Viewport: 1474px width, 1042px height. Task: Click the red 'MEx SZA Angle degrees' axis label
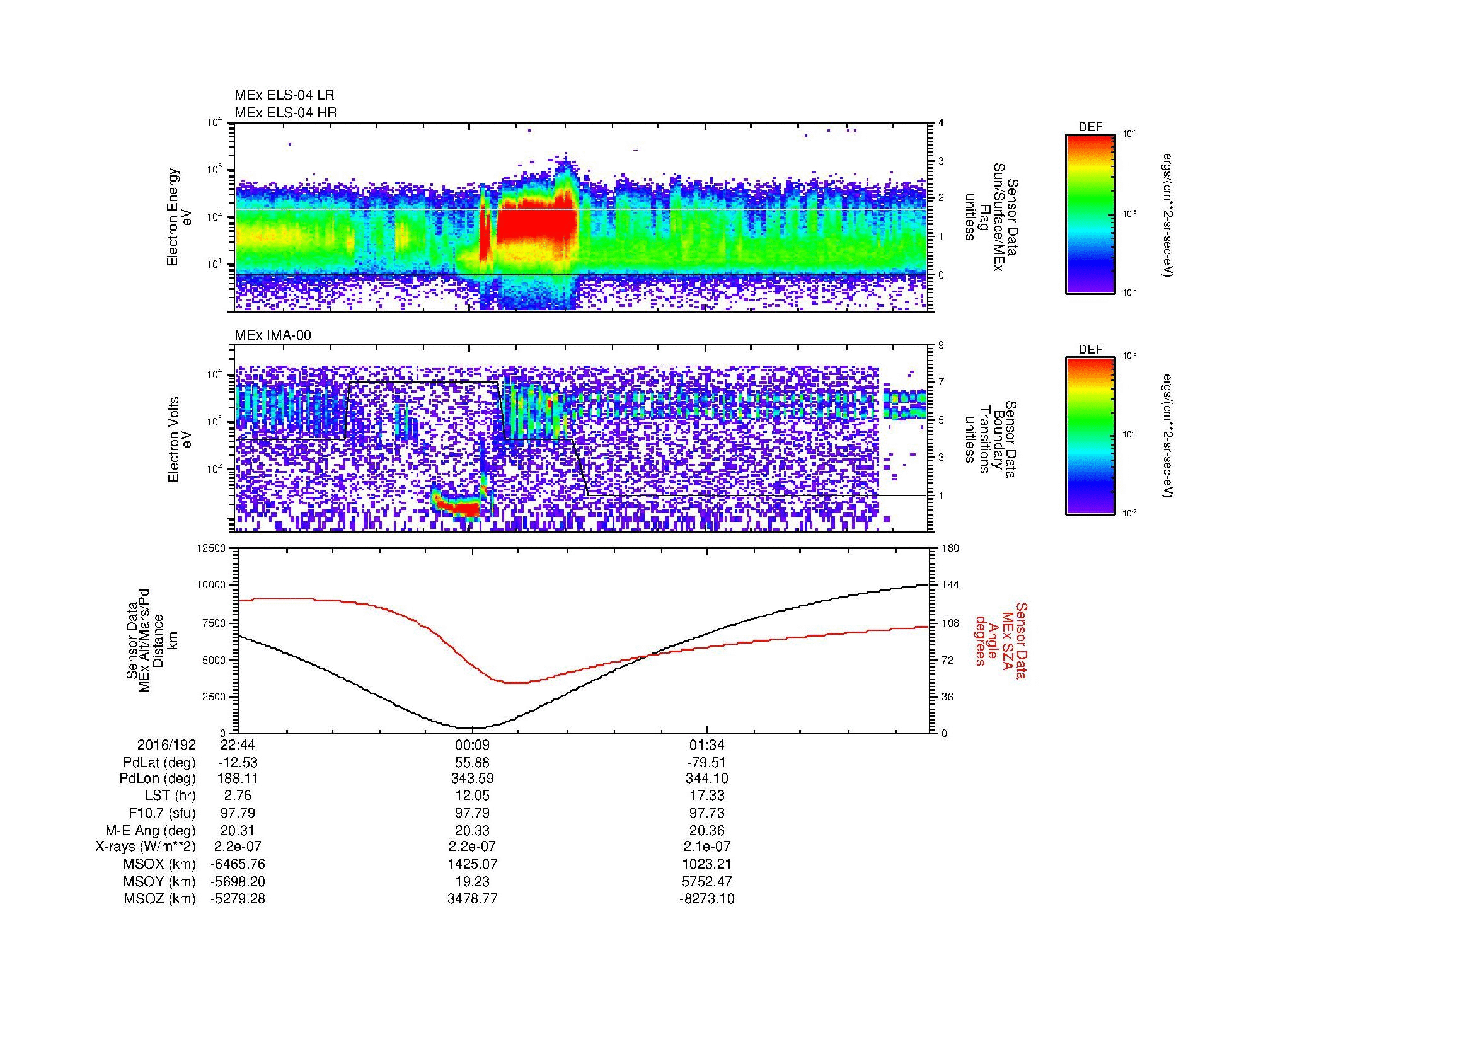[1000, 640]
